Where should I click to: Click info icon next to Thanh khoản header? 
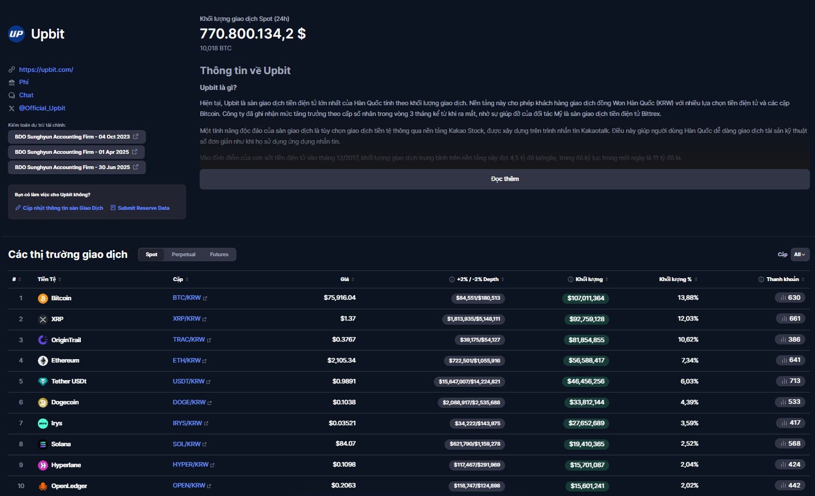pyautogui.click(x=761, y=279)
